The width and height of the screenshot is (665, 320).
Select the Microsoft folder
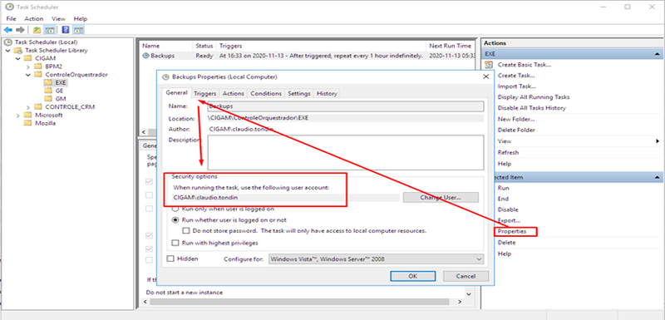pyautogui.click(x=49, y=115)
